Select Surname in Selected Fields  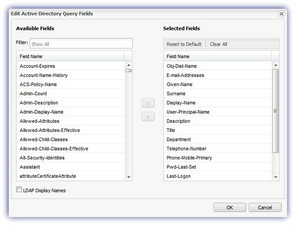[218, 93]
